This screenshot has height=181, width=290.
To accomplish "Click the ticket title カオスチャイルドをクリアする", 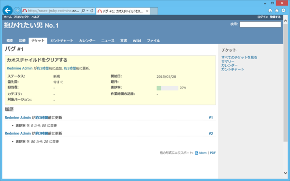I will [x=37, y=60].
